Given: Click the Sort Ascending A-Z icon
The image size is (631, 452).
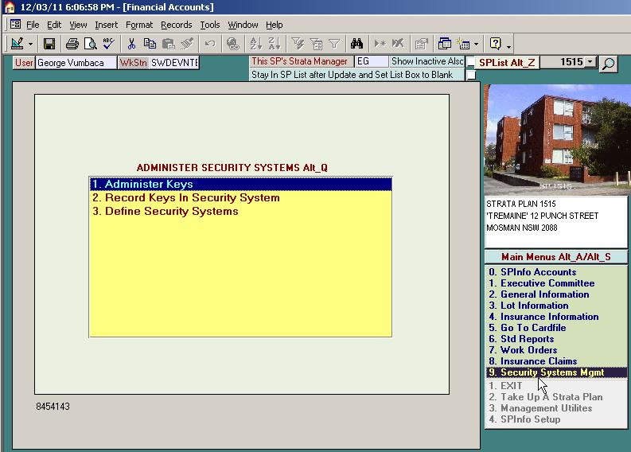Looking at the screenshot, I should pos(256,44).
